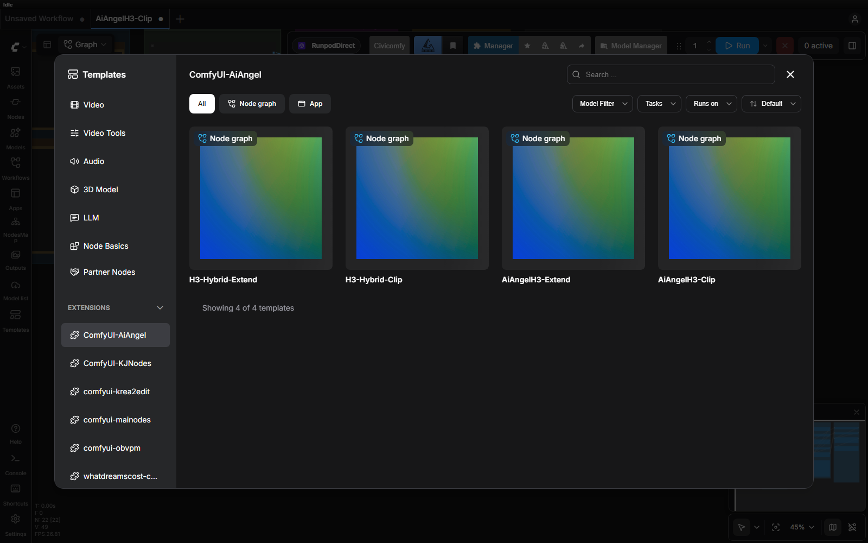Open the Models sidebar panel
This screenshot has width=868, height=543.
[16, 138]
